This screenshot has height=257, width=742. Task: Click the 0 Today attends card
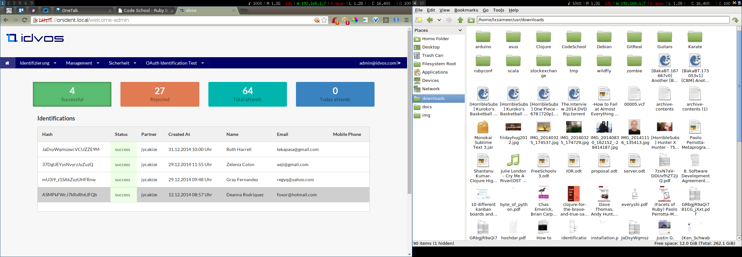click(x=335, y=94)
